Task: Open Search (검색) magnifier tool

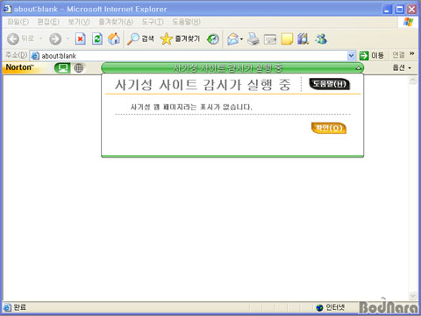Action: (x=140, y=39)
